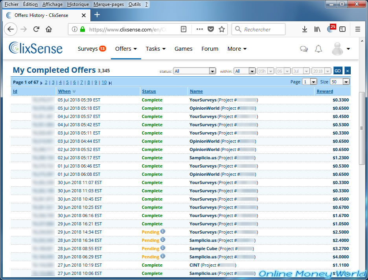
Task: Open the Affichage menu
Action: pos(52,4)
